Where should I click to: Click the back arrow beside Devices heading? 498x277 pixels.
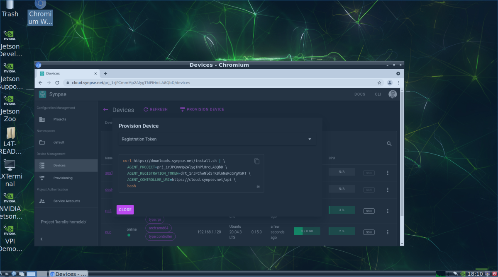105,110
